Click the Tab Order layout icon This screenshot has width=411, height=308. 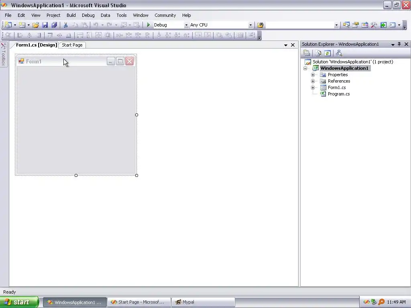tap(251, 35)
